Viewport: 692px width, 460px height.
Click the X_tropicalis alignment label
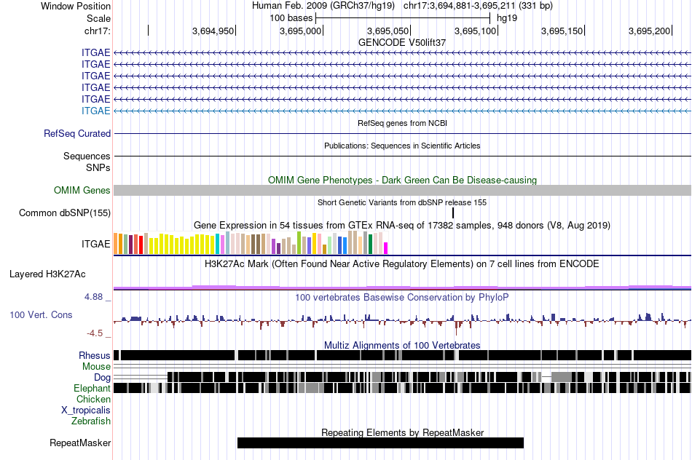click(86, 410)
